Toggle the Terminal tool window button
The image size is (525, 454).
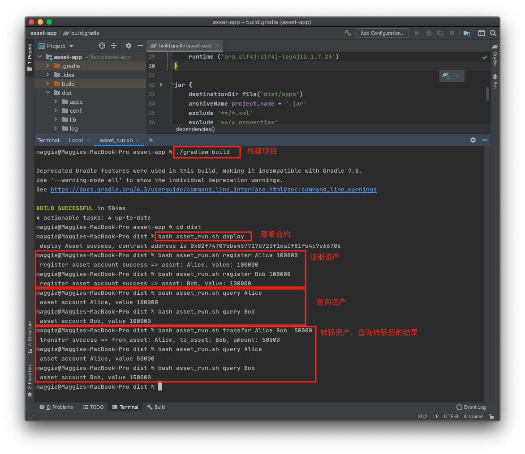tap(125, 407)
